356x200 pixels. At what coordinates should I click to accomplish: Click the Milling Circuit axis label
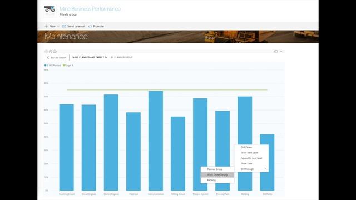pyautogui.click(x=178, y=194)
